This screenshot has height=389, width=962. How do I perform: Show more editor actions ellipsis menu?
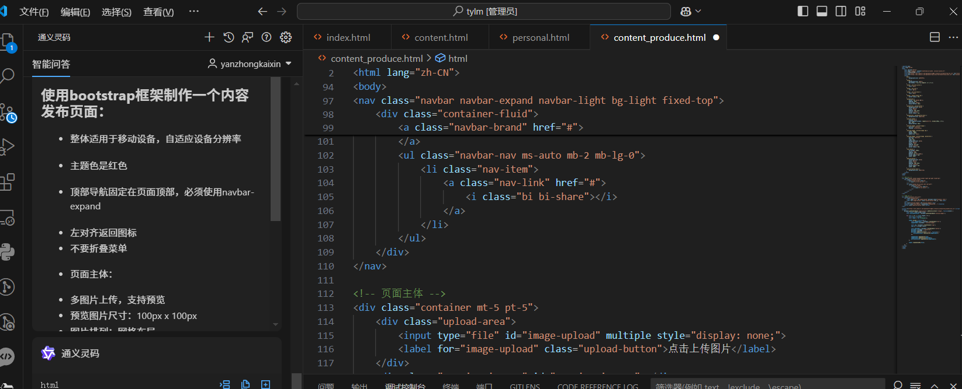click(953, 37)
